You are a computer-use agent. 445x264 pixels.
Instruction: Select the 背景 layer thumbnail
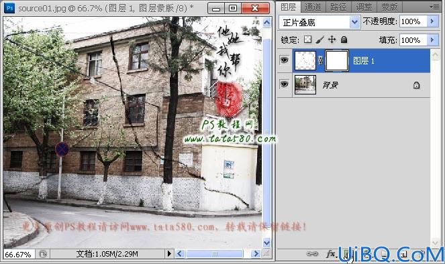305,84
